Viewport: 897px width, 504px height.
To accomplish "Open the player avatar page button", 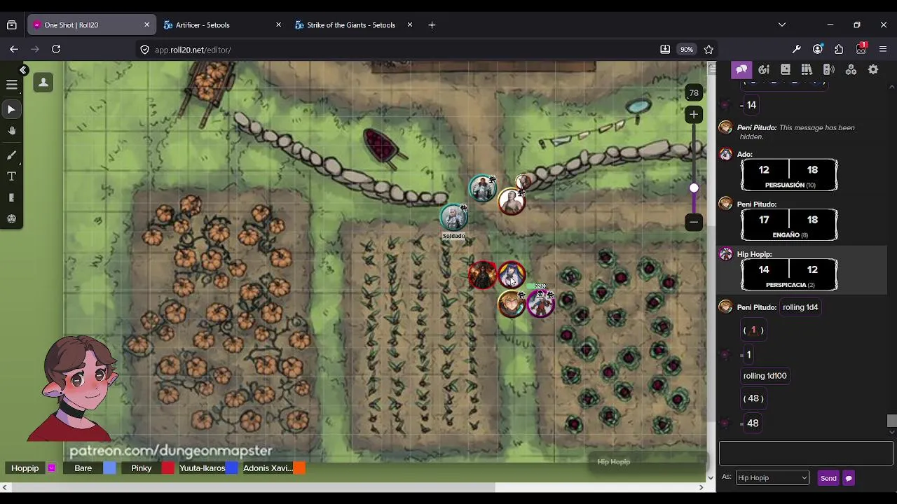I will point(43,83).
